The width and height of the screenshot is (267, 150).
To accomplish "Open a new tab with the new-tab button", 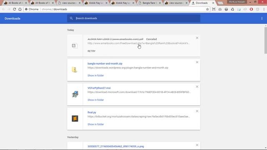I will coord(220,3).
